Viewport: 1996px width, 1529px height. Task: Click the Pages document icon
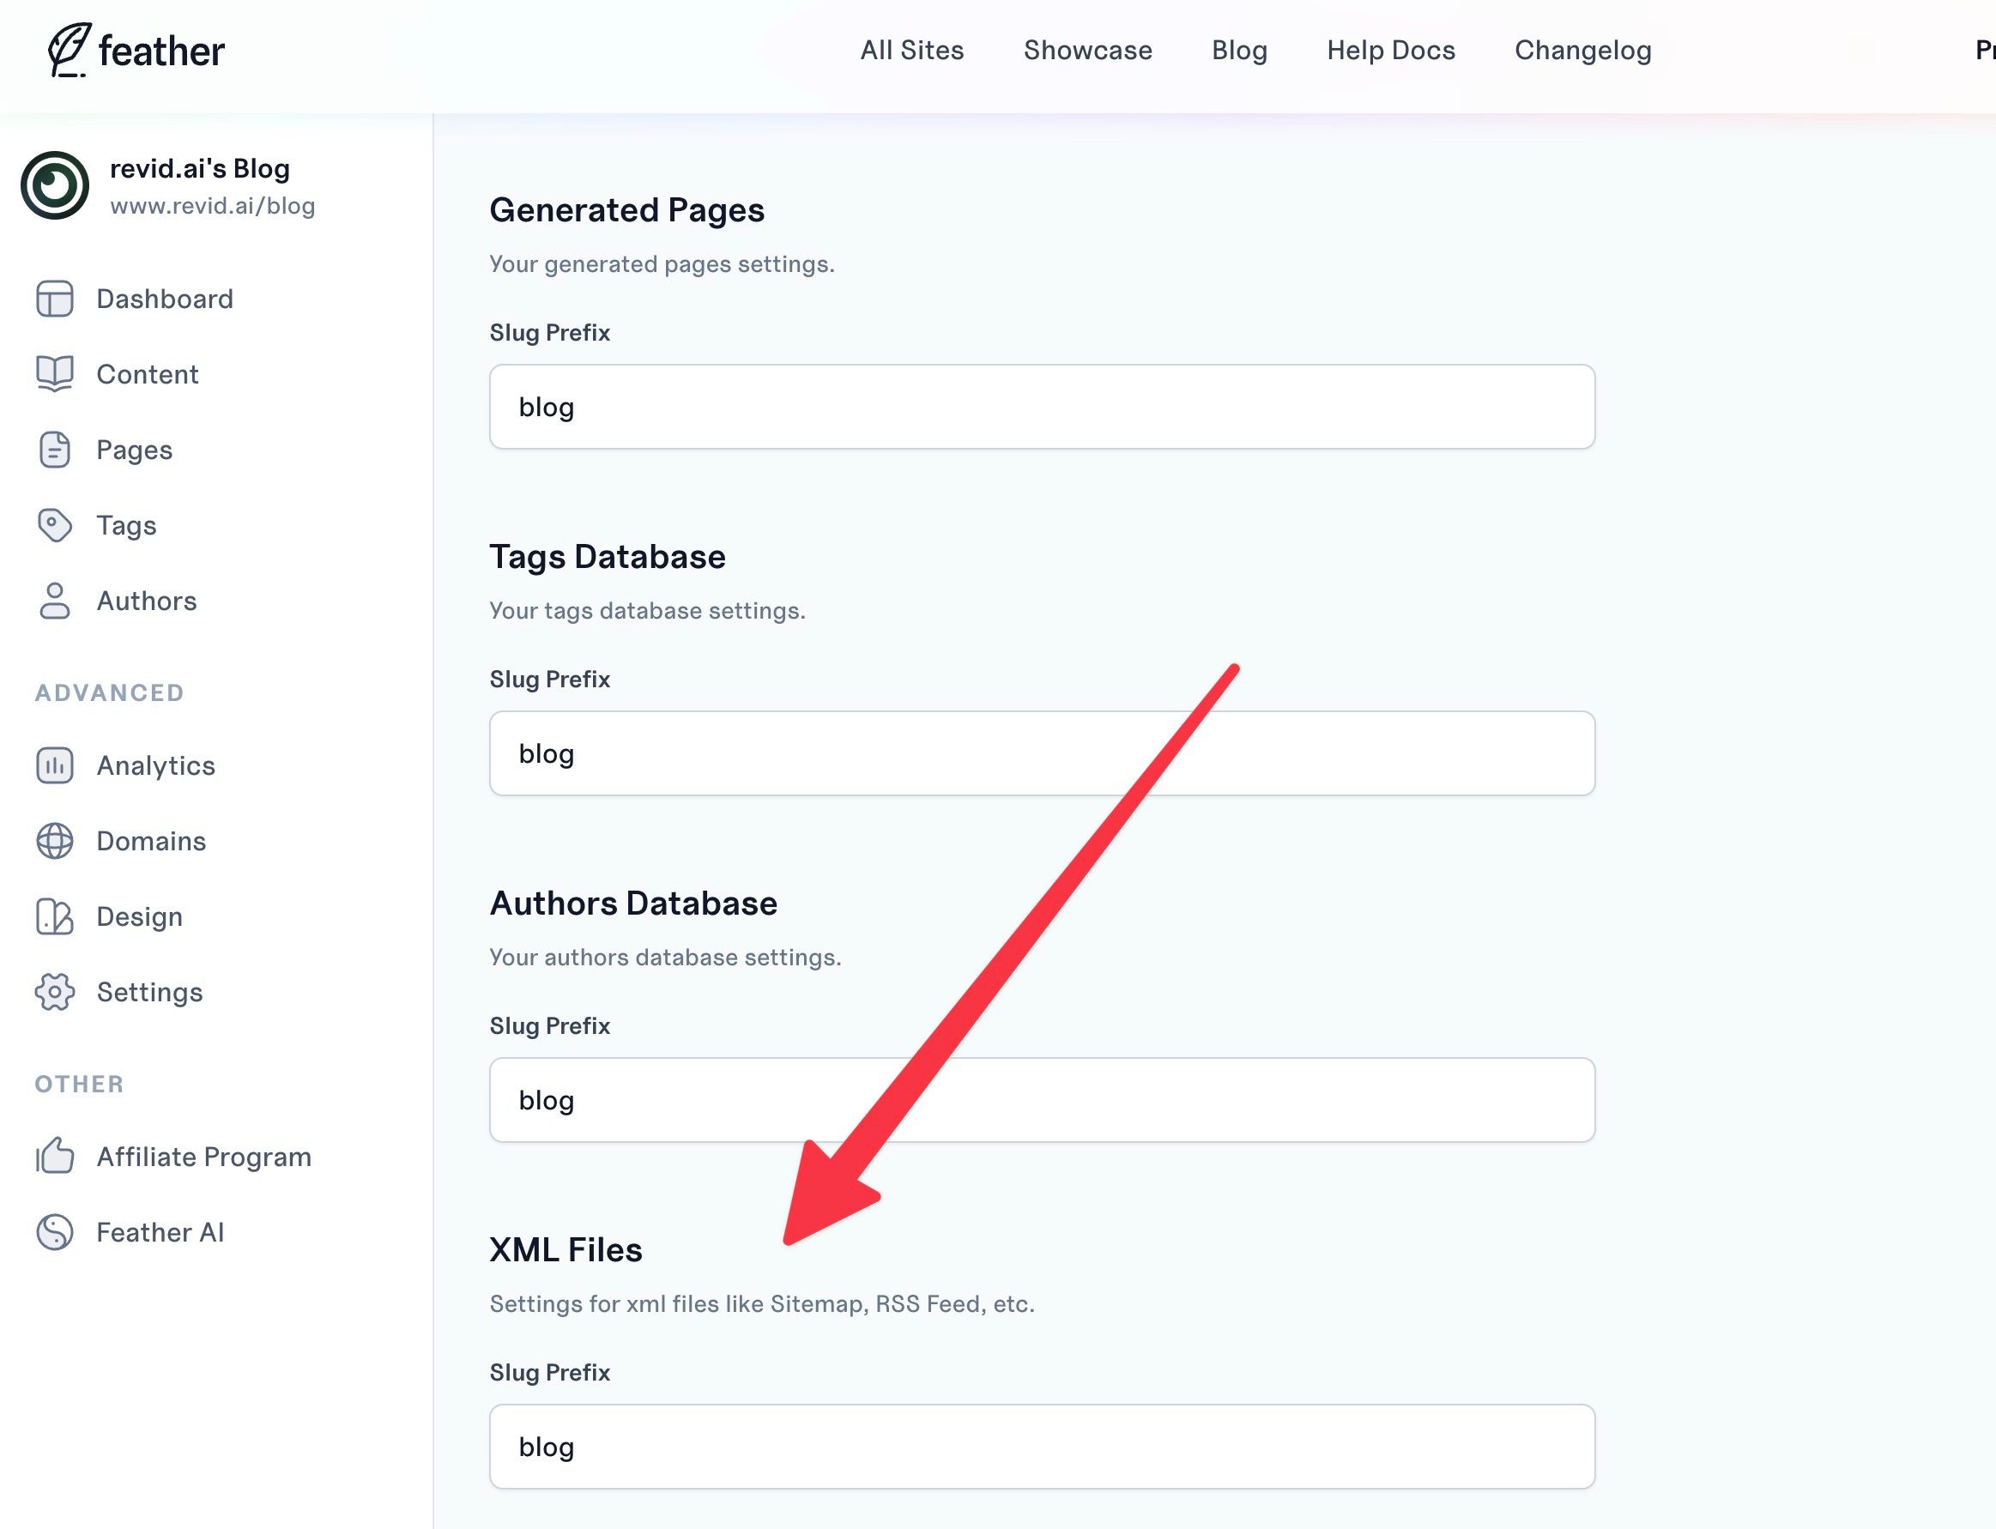(x=55, y=450)
